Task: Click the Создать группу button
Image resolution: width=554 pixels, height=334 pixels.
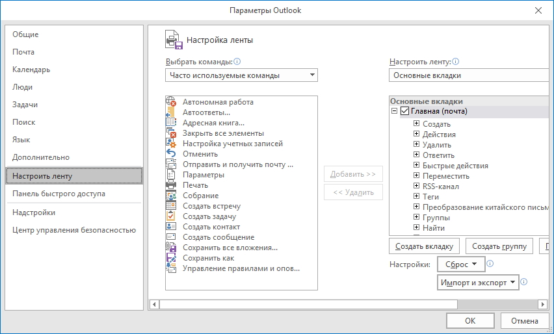Action: (x=499, y=246)
